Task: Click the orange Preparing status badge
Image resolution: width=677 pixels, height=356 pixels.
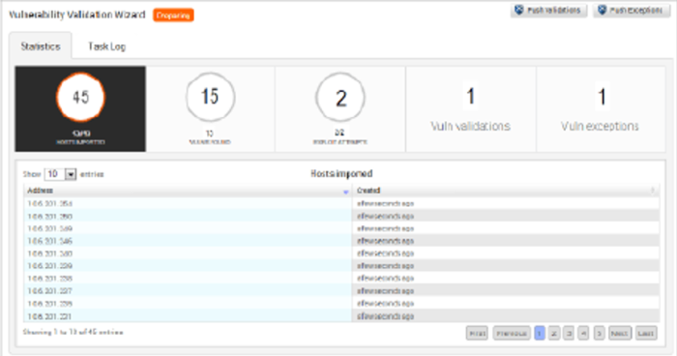Action: (173, 15)
